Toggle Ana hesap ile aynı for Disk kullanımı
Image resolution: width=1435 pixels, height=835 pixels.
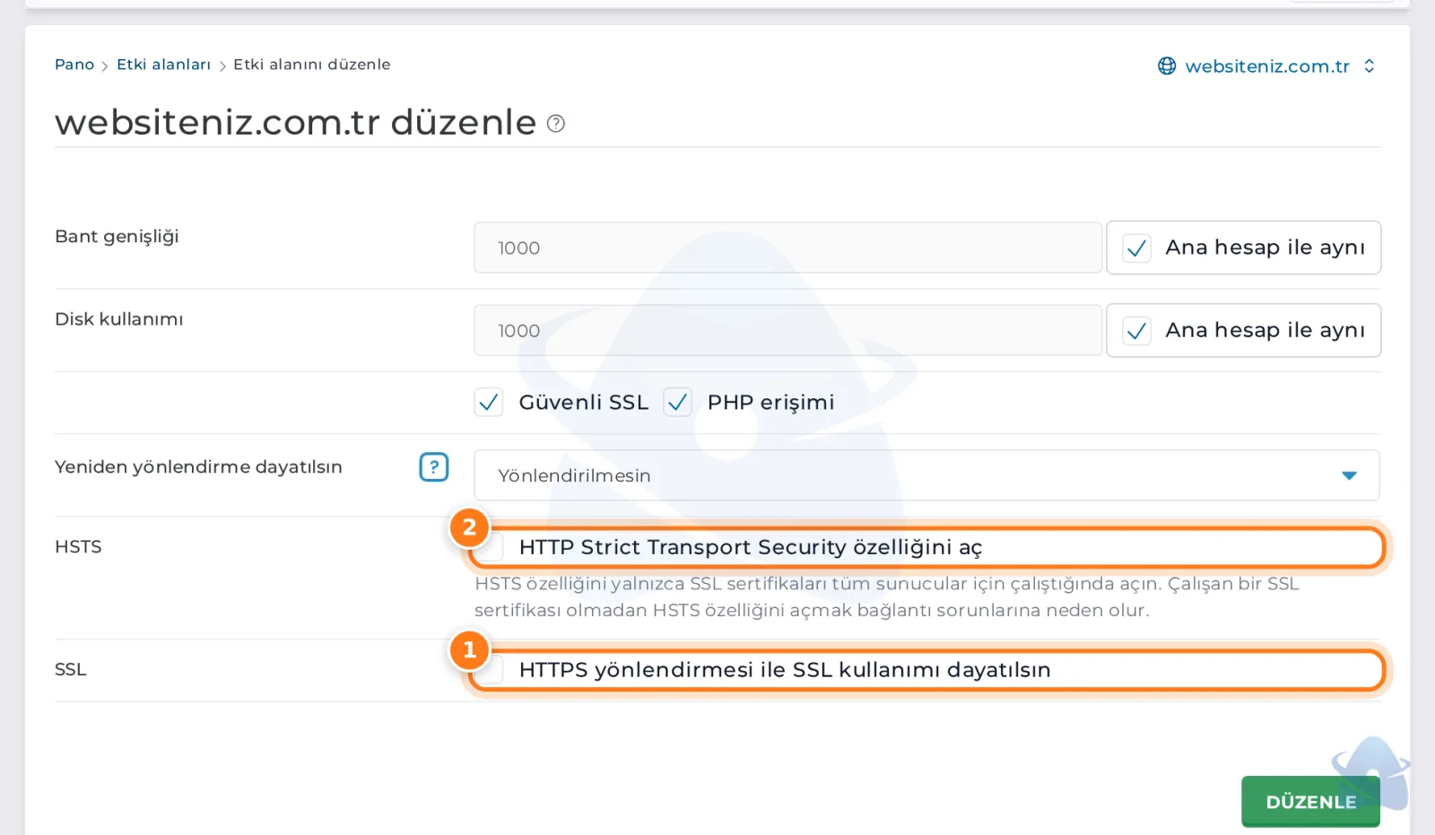click(x=1137, y=331)
